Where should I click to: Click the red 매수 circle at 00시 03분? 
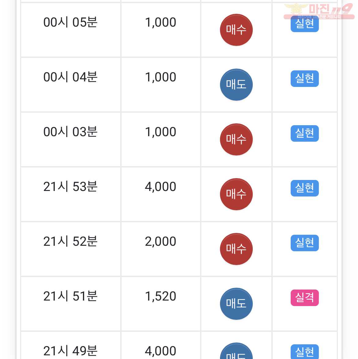tap(236, 139)
